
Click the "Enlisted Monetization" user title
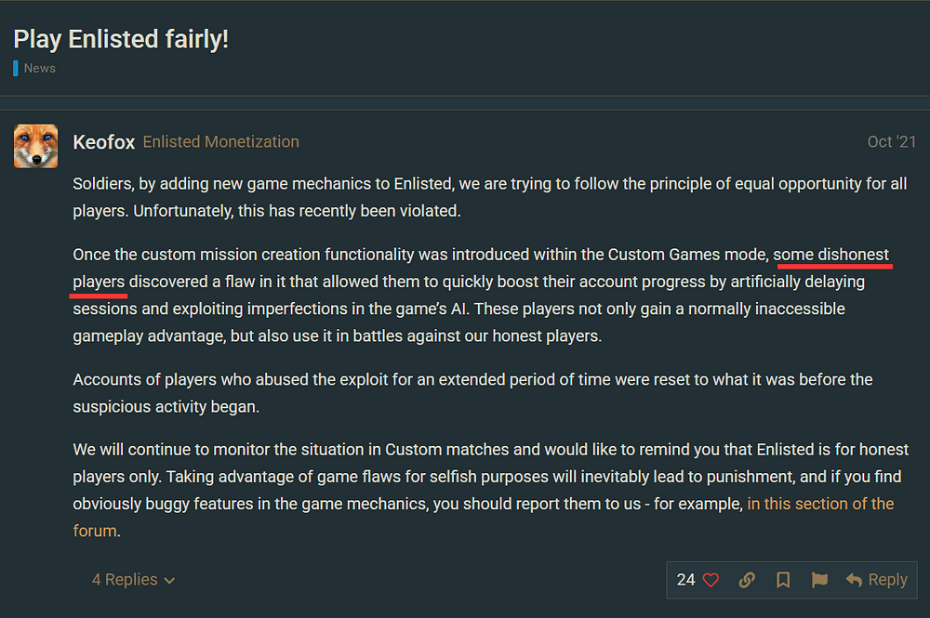click(221, 142)
